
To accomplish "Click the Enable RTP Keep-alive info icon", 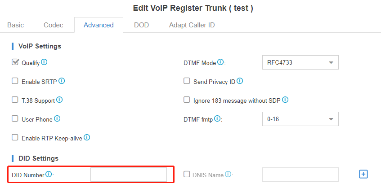I will pos(87,138).
